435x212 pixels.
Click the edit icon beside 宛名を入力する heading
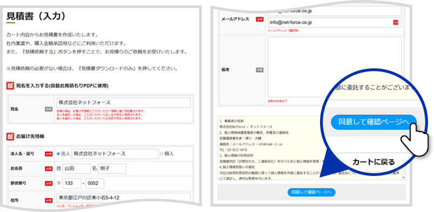click(10, 86)
